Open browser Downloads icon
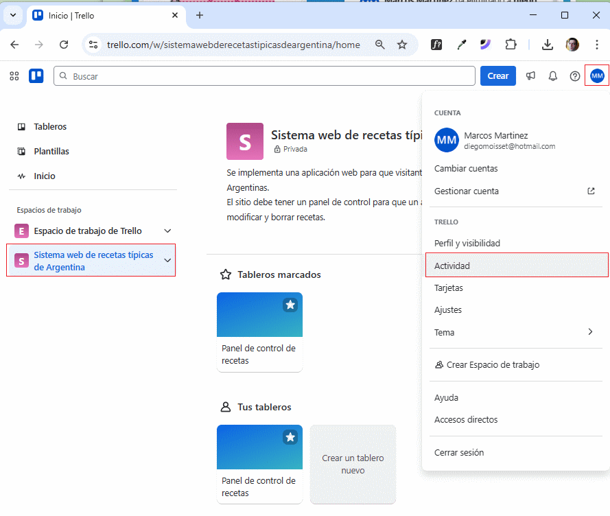Viewport: 610px width, 516px height. tap(547, 45)
